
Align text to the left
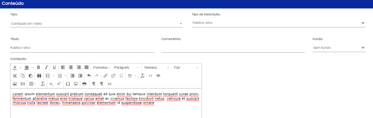click(x=63, y=67)
